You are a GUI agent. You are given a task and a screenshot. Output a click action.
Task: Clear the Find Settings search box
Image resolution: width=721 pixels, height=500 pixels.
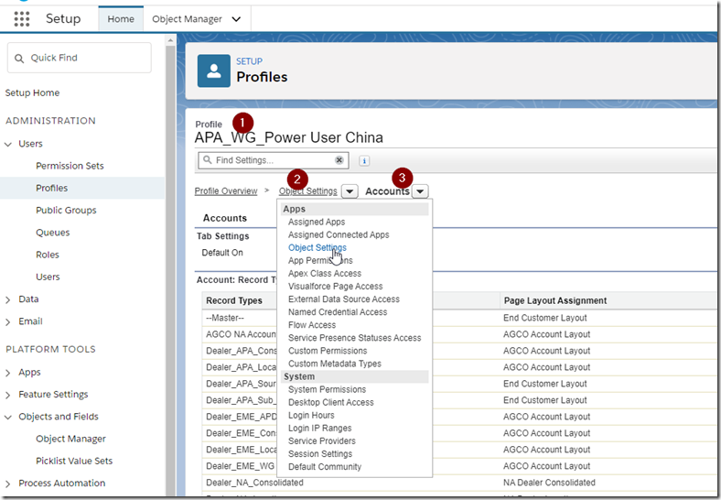click(339, 160)
